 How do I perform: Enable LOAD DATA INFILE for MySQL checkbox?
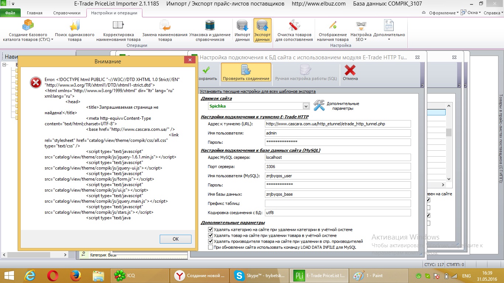[211, 247]
